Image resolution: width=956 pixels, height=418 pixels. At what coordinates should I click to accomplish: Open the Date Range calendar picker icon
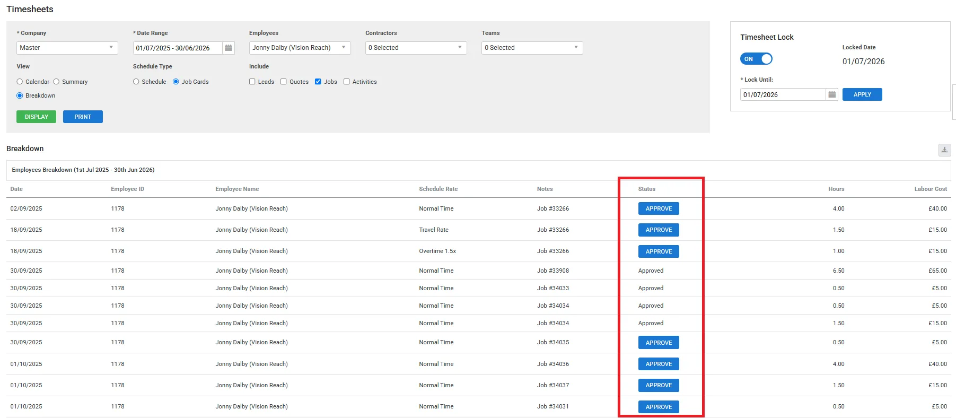[x=229, y=48]
